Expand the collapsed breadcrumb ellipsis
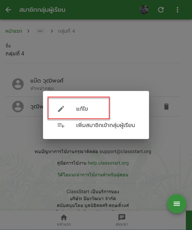 (40, 31)
